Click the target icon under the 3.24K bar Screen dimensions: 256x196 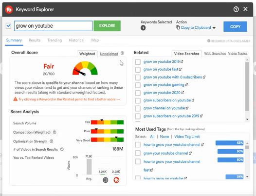coord(106,180)
